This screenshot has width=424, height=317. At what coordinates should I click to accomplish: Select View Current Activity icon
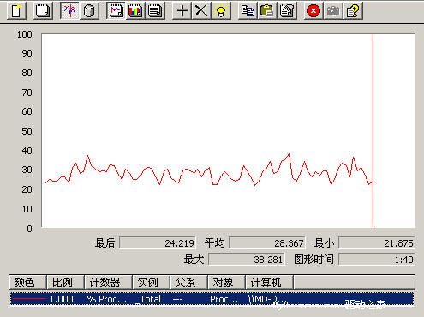point(69,11)
